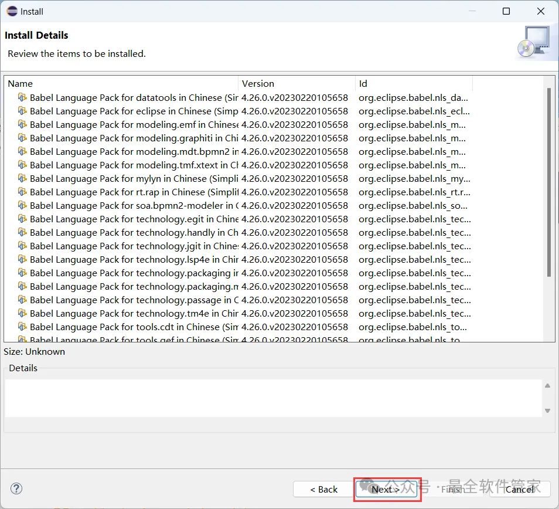
Task: Click the datatools language pack icon
Action: tap(22, 97)
